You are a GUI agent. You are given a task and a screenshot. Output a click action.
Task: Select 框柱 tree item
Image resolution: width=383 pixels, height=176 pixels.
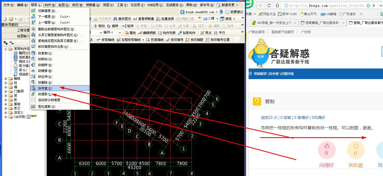[x=21, y=62]
